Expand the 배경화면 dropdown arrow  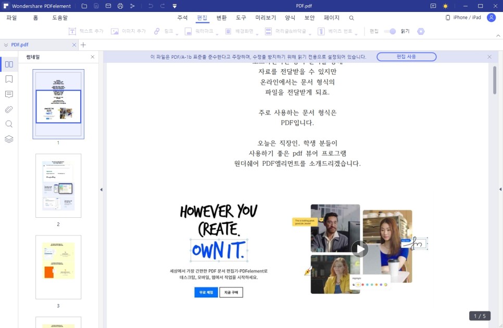point(257,34)
